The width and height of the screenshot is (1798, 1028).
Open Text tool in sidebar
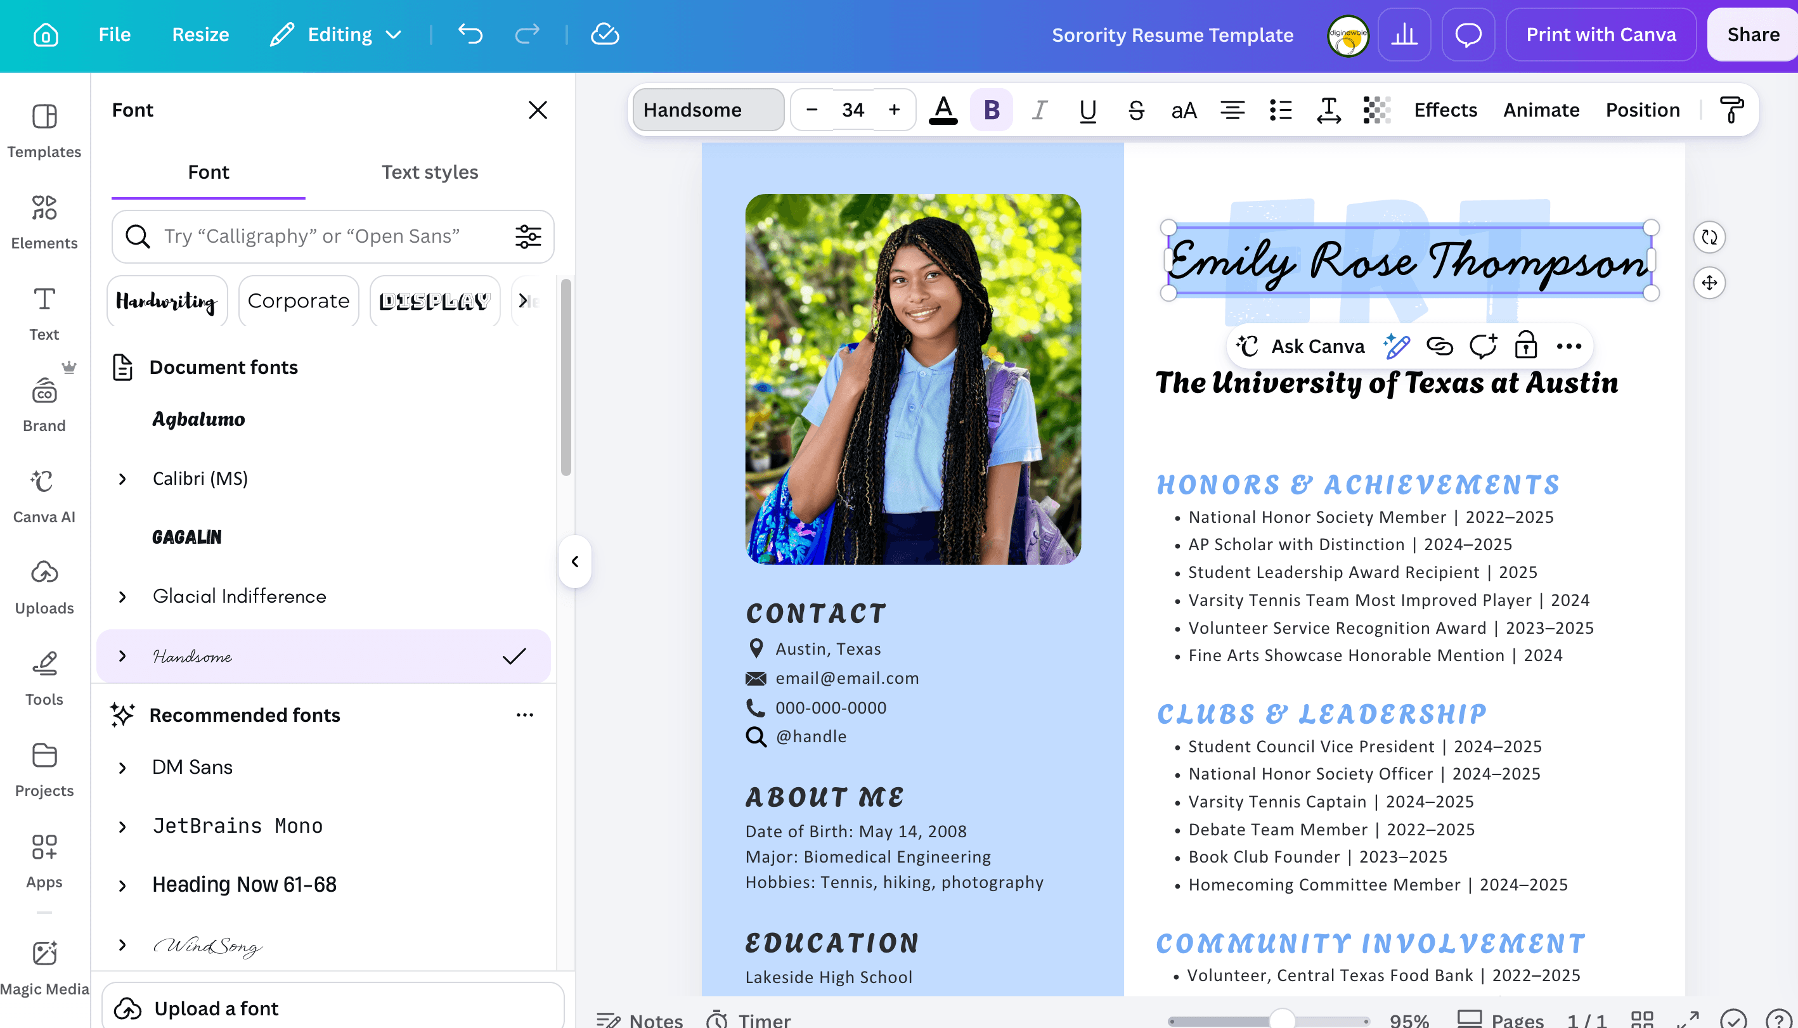click(44, 313)
